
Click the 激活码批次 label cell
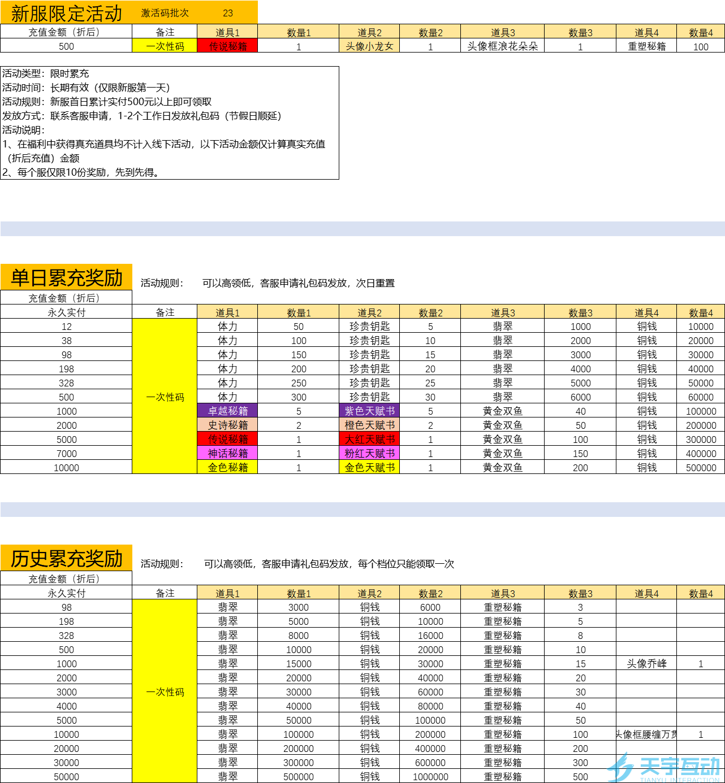pyautogui.click(x=165, y=13)
